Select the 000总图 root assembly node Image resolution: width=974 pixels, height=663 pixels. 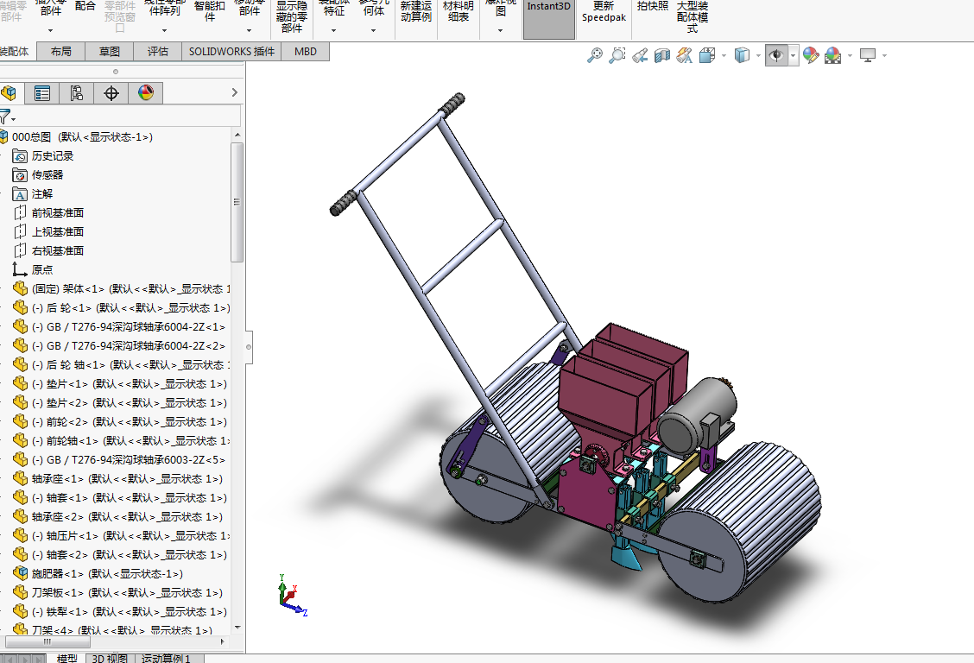(x=82, y=137)
